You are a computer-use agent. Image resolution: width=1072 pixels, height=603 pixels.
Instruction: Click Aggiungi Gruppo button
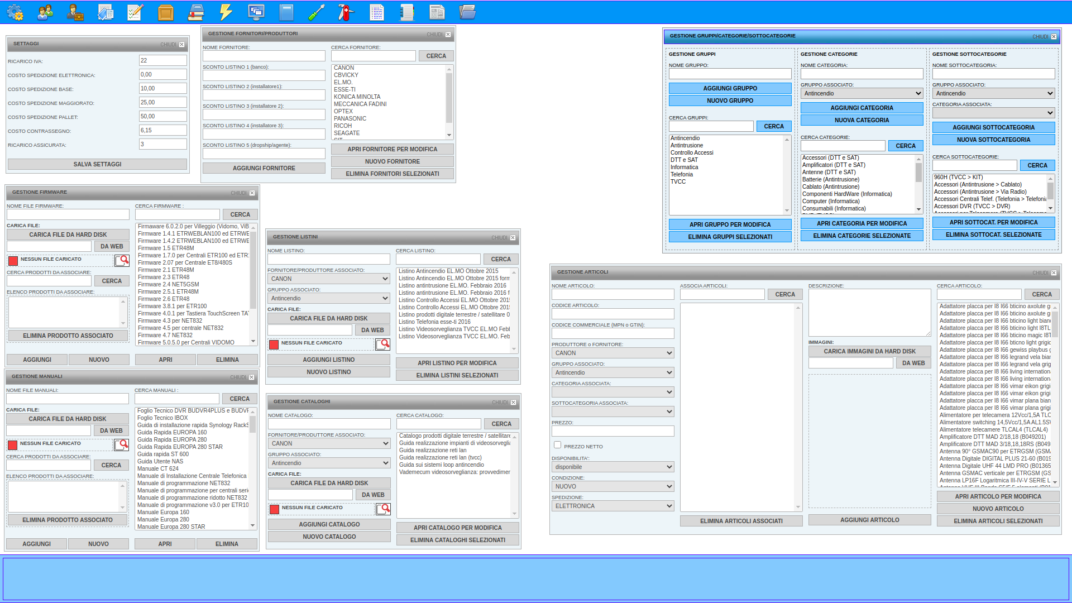click(730, 88)
